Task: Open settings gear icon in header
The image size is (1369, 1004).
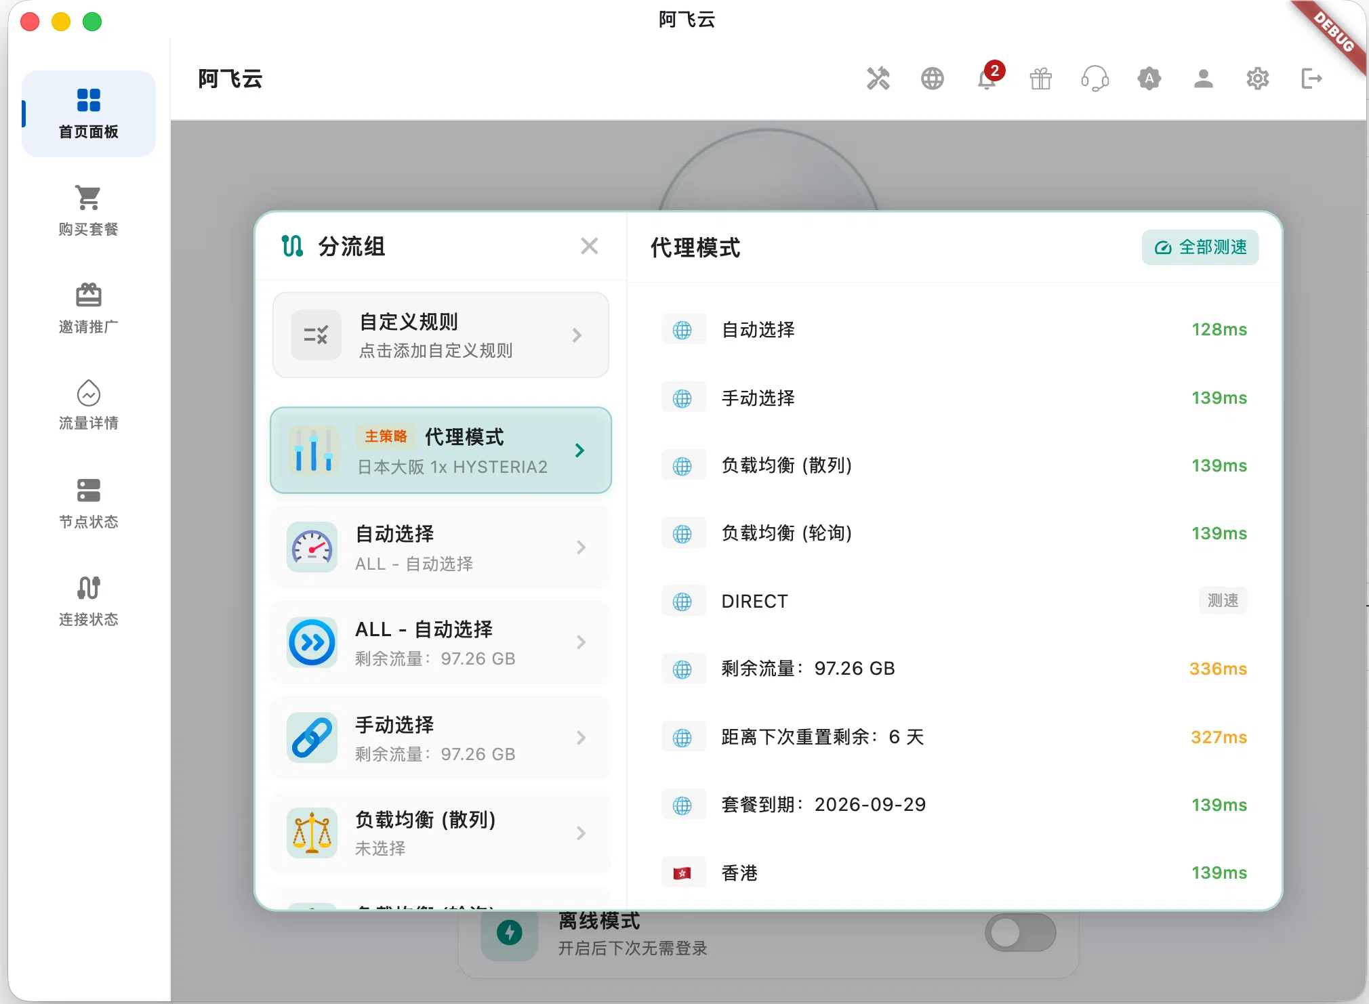Action: [1257, 79]
